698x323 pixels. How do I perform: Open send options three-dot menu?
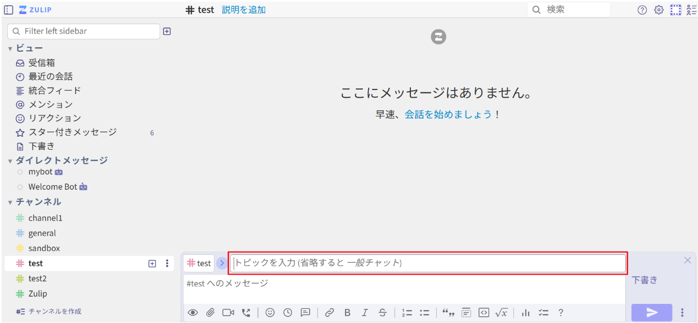point(682,312)
